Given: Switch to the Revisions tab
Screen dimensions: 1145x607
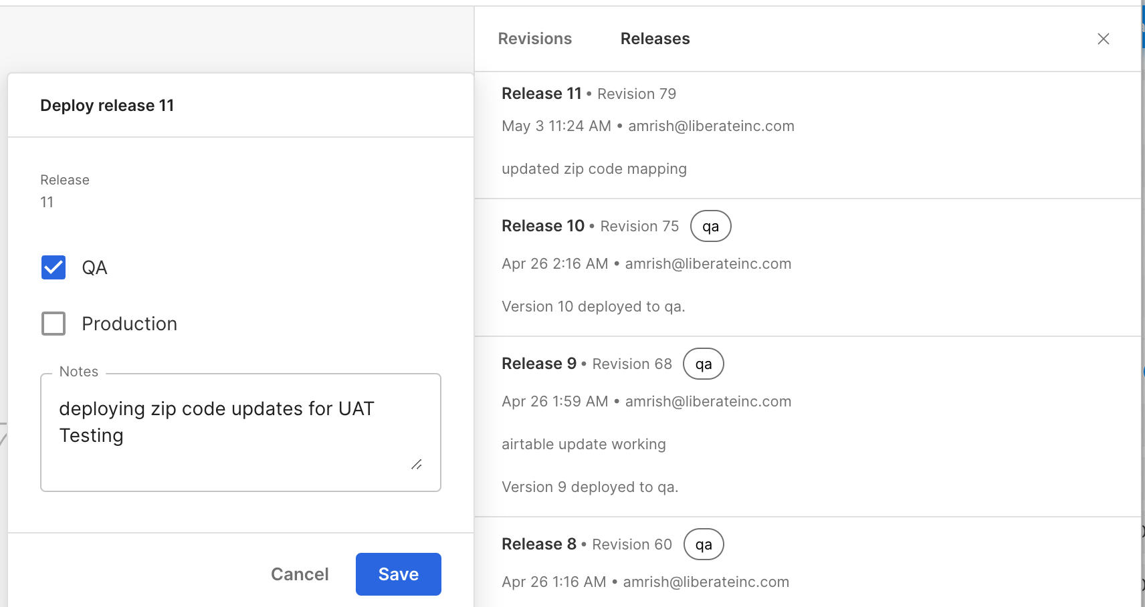Looking at the screenshot, I should coord(534,39).
